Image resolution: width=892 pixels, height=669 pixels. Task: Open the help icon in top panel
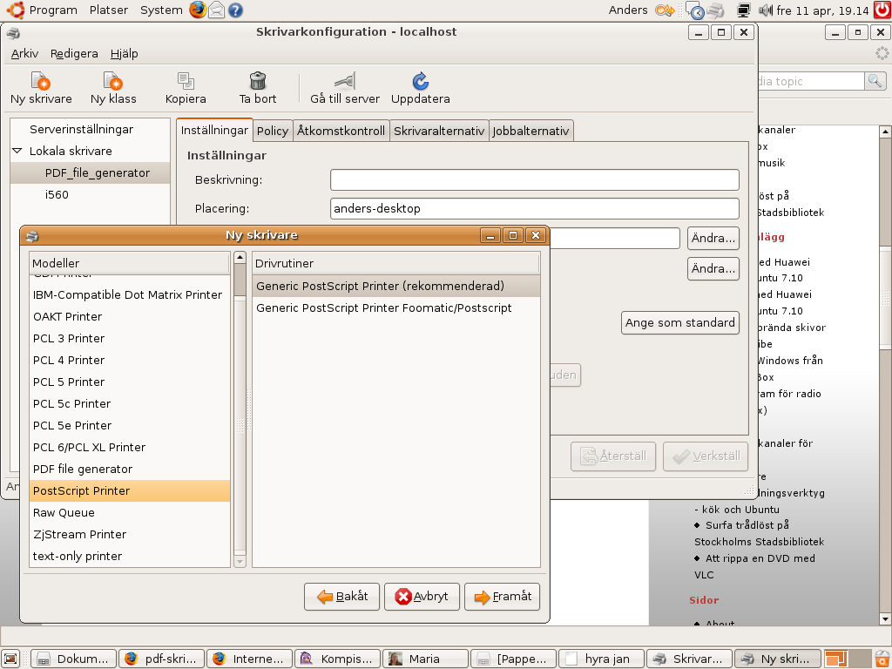click(235, 10)
